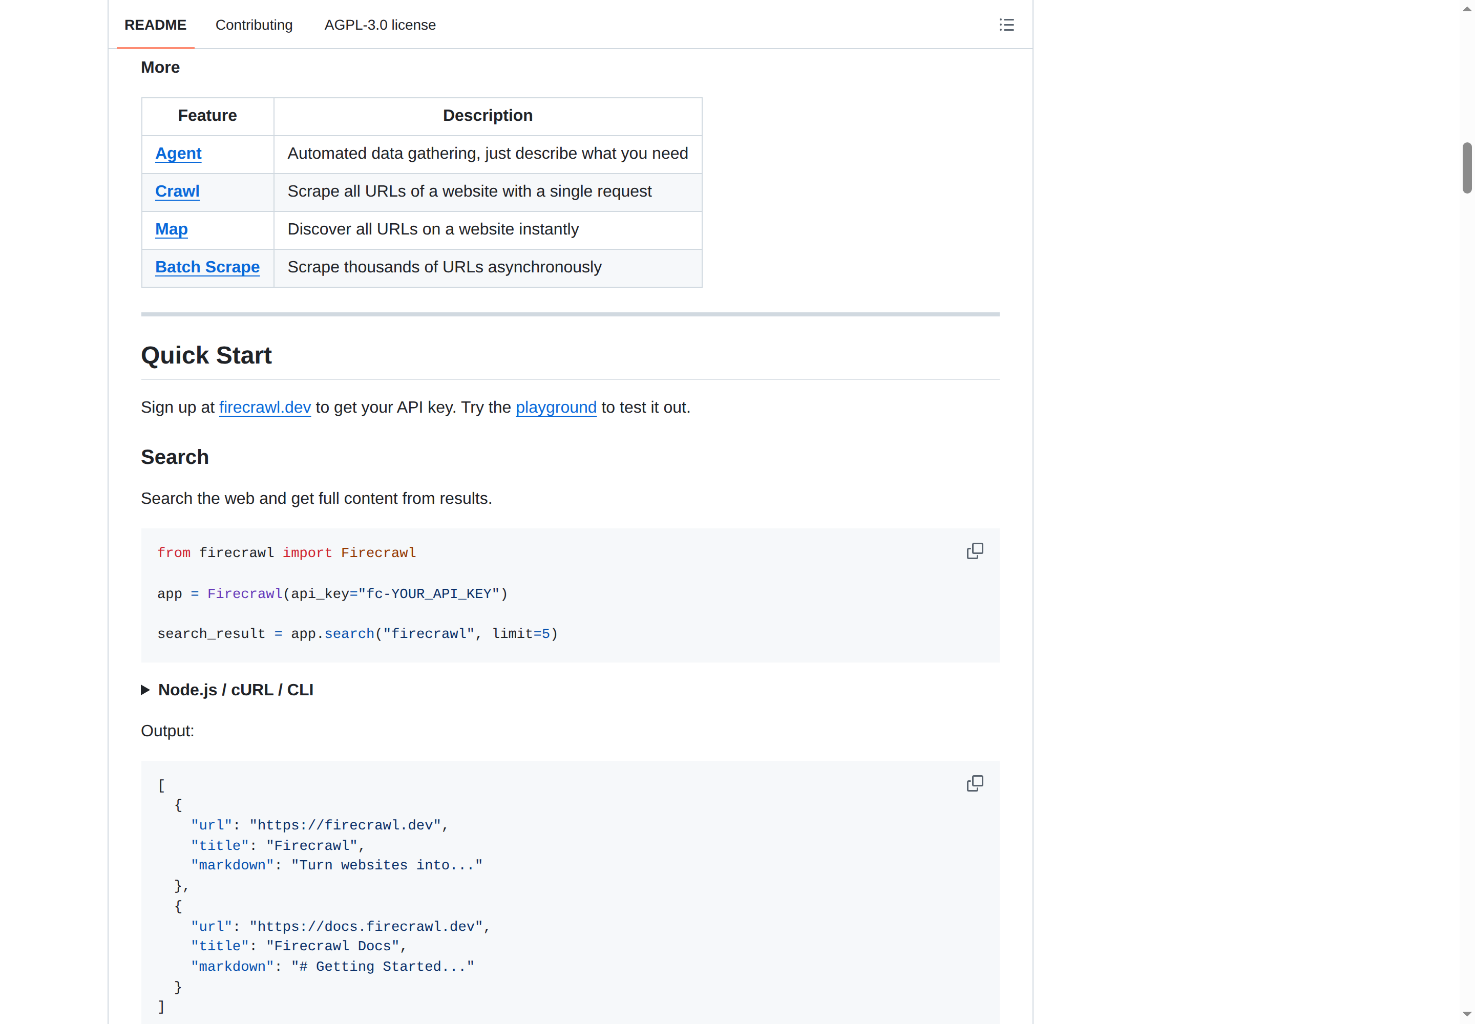
Task: Click the 'Feature' column header
Action: pyautogui.click(x=207, y=116)
